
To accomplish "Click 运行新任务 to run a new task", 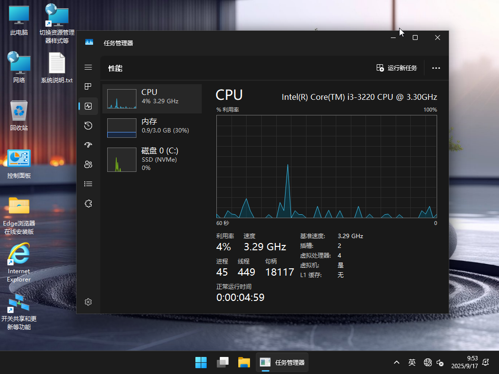I will pyautogui.click(x=397, y=68).
